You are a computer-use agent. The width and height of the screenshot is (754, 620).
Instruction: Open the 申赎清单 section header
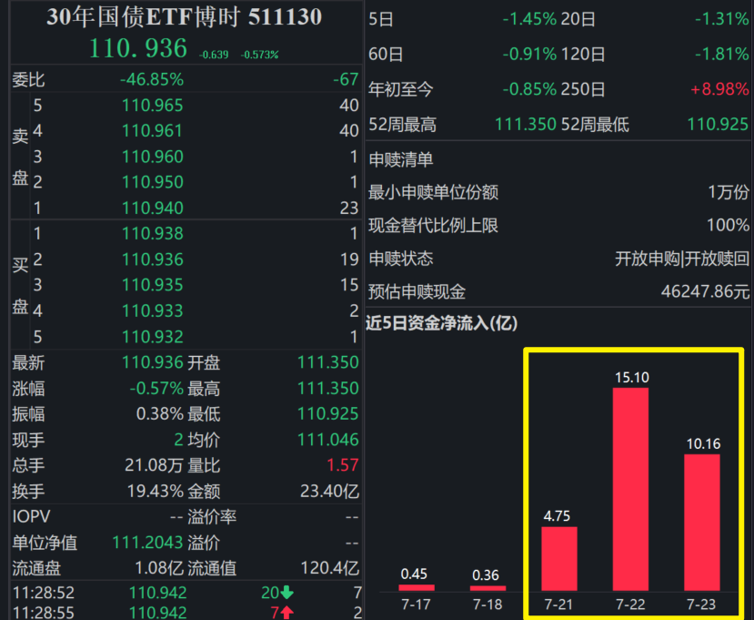400,159
